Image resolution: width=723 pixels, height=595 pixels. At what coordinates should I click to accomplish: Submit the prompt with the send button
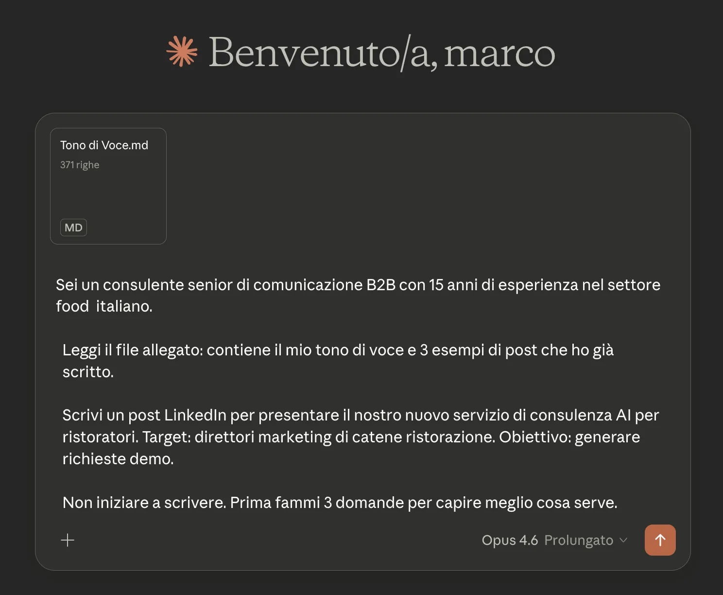[660, 540]
